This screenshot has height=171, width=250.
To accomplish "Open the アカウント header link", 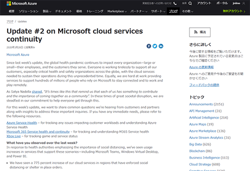I will pos(204,3).
